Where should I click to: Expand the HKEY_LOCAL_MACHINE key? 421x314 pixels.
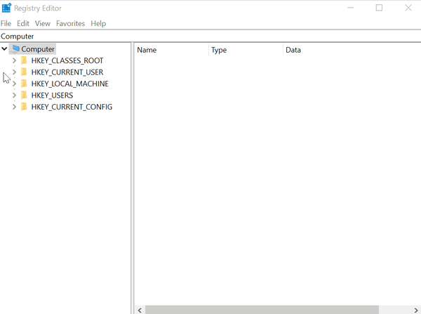(14, 84)
